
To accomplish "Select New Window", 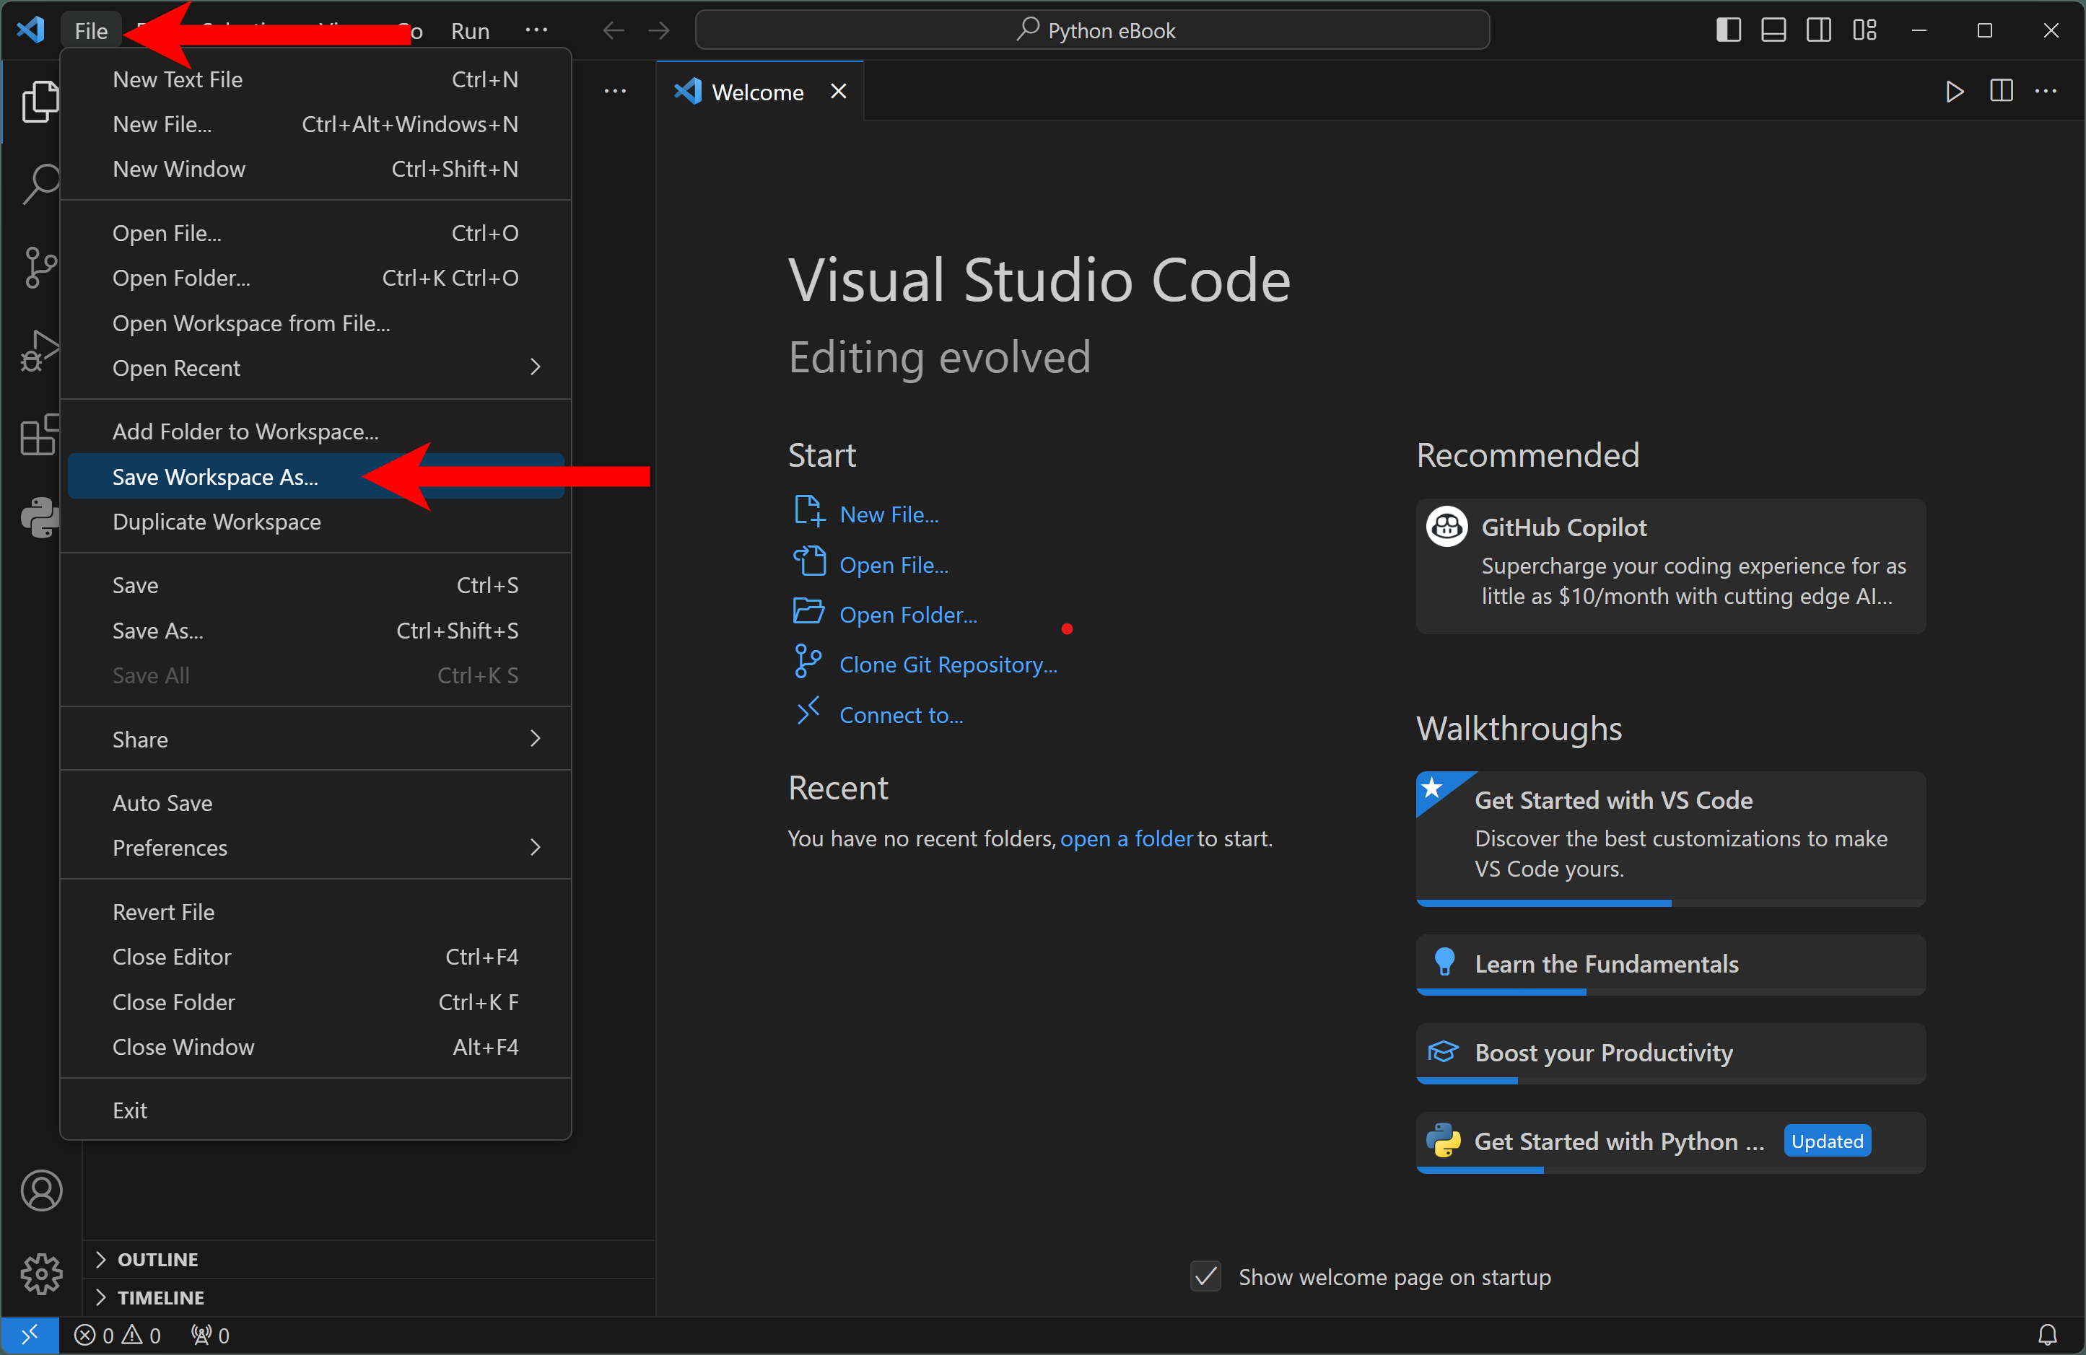I will (x=315, y=169).
